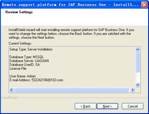Click the settings list scroll up arrow
This screenshot has width=149, height=114.
point(138,49)
